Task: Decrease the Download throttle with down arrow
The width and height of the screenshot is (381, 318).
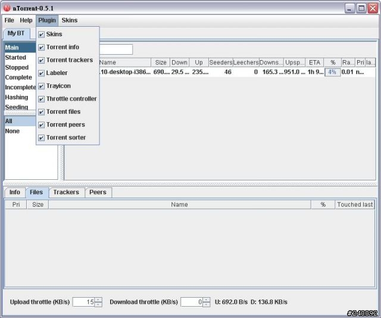Action: 207,305
